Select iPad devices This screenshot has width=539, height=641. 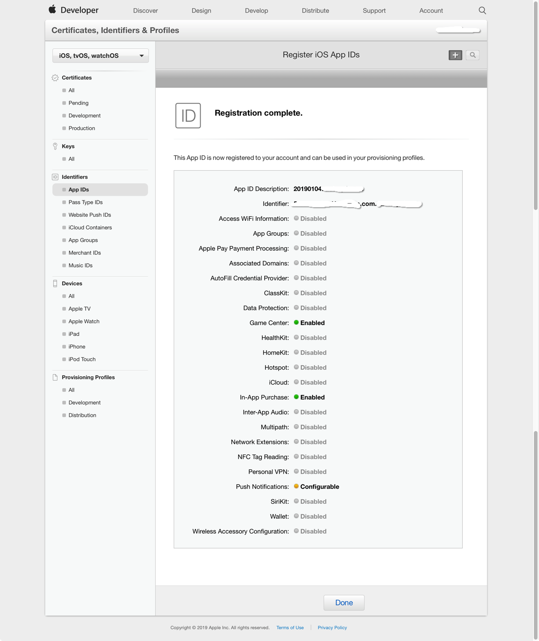74,334
